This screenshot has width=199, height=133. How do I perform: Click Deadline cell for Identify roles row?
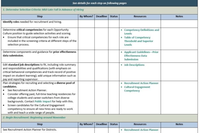point(101,24)
